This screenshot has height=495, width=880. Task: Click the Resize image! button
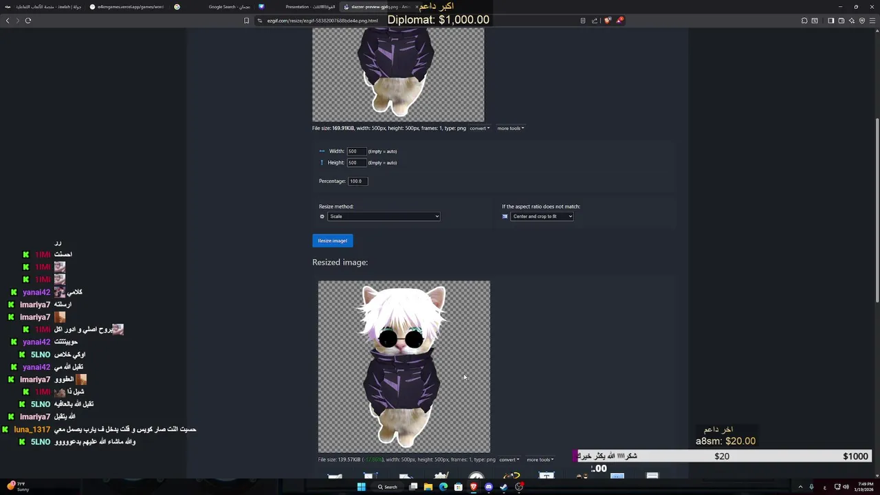pyautogui.click(x=332, y=241)
